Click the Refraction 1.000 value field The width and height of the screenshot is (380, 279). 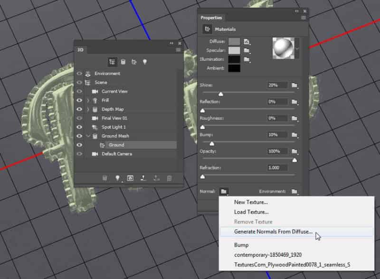tap(277, 168)
